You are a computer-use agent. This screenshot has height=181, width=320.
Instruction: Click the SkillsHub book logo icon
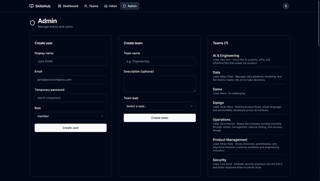pyautogui.click(x=31, y=6)
